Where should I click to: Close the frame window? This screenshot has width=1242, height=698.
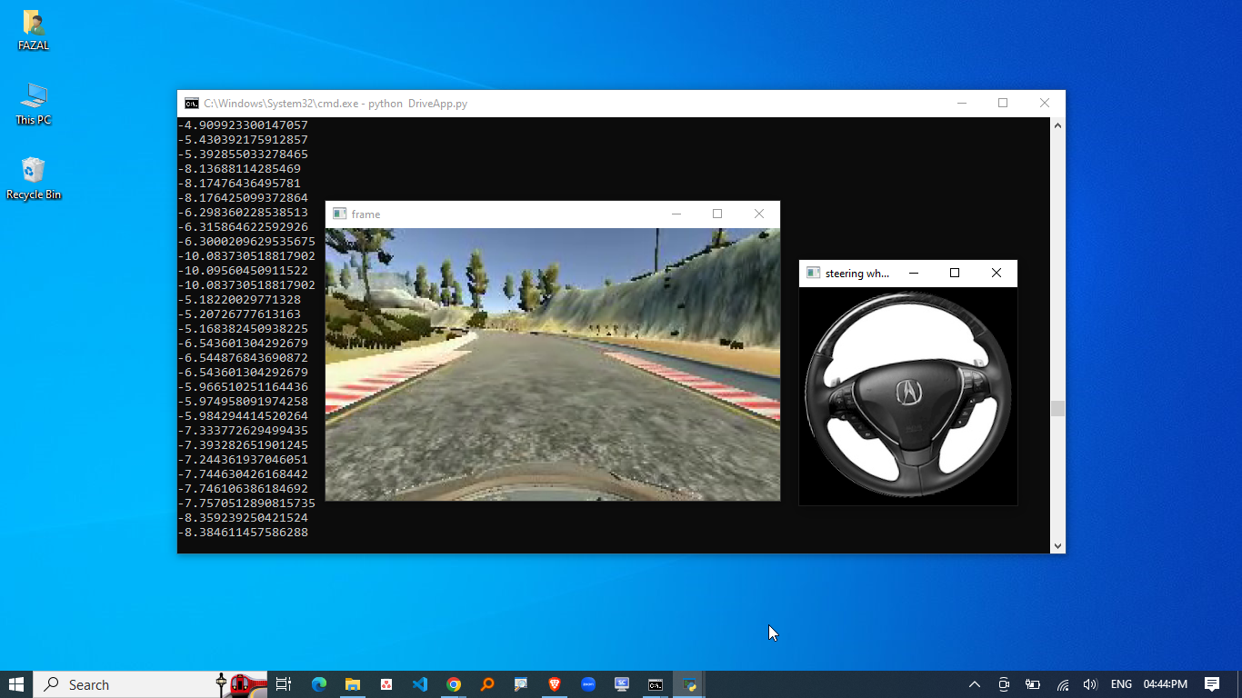click(x=759, y=214)
